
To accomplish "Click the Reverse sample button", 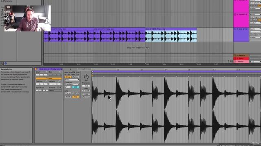I will 86,97.
